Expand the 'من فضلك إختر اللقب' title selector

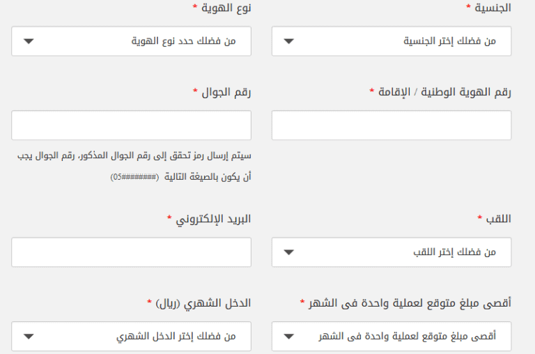[x=391, y=252]
